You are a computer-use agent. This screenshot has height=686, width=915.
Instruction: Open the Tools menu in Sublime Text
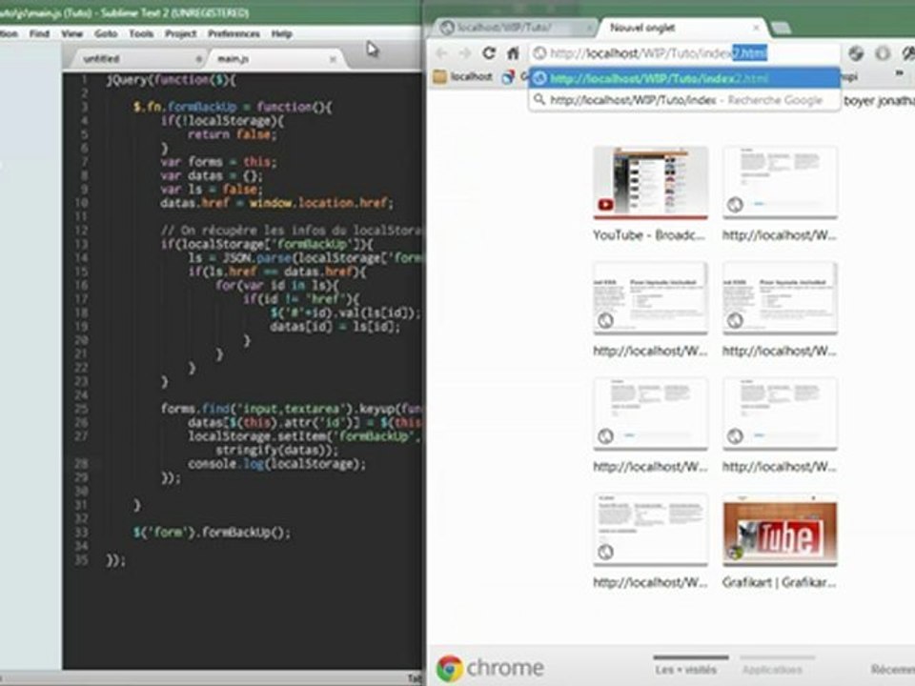pos(141,34)
